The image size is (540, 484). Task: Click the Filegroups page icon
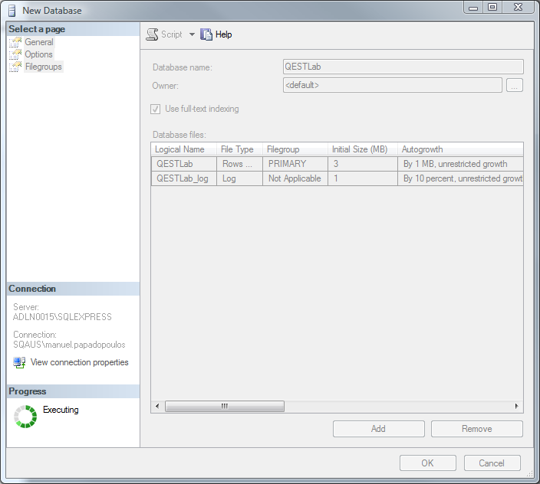(x=15, y=67)
